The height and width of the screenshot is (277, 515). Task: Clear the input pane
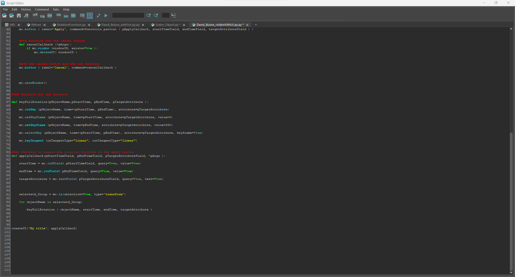click(42, 16)
